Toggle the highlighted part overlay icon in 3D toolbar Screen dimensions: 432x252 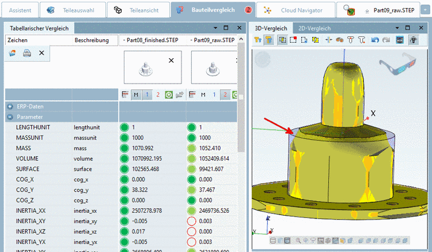[x=268, y=40]
